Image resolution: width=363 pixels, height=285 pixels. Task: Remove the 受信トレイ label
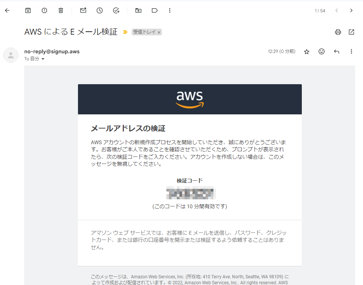point(159,32)
